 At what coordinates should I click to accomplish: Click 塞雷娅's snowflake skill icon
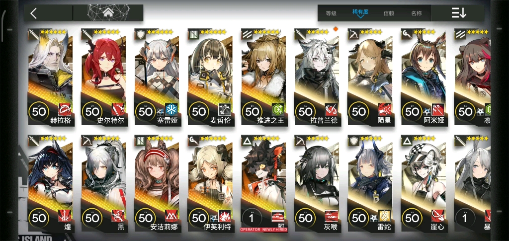click(x=171, y=109)
